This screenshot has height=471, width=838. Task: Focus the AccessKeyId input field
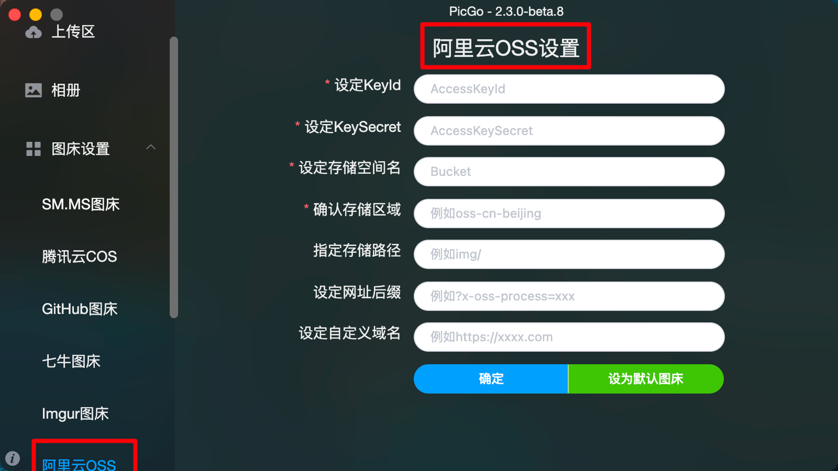click(x=569, y=89)
